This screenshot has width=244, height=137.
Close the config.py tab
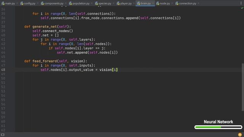[37, 3]
